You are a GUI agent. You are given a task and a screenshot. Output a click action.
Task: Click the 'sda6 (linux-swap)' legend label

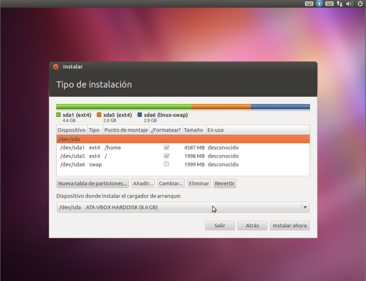click(166, 115)
